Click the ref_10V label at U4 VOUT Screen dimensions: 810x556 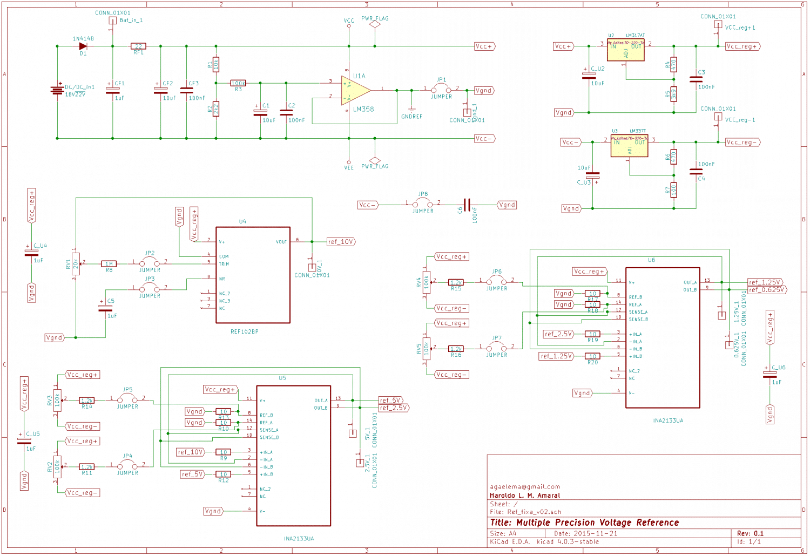click(341, 242)
